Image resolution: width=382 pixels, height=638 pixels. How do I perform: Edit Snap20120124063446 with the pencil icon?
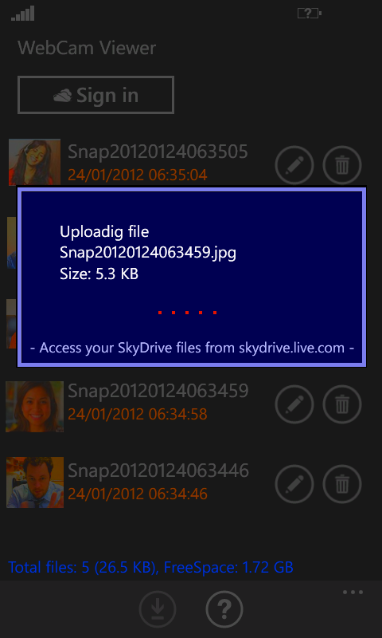coord(294,484)
